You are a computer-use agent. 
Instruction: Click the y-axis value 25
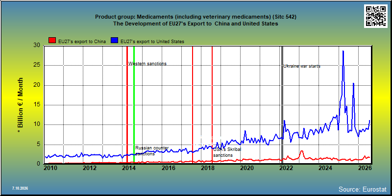tap(36, 65)
